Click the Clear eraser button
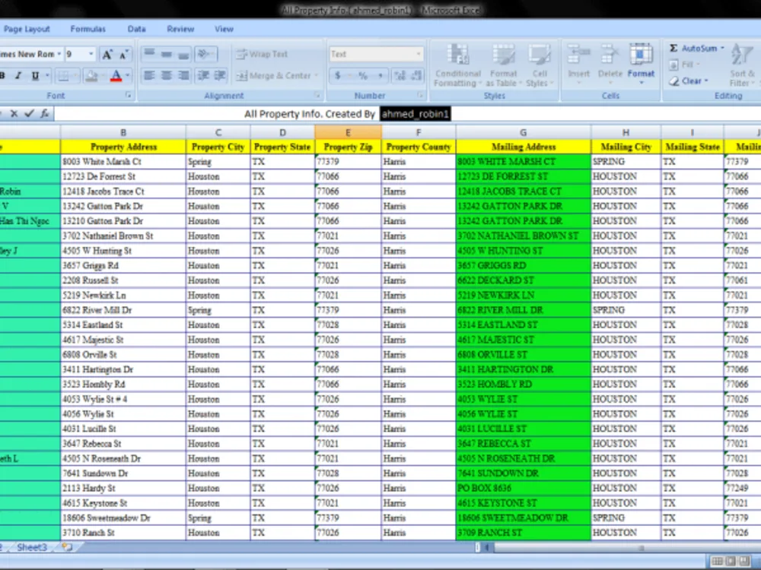The height and width of the screenshot is (570, 761). tap(688, 81)
